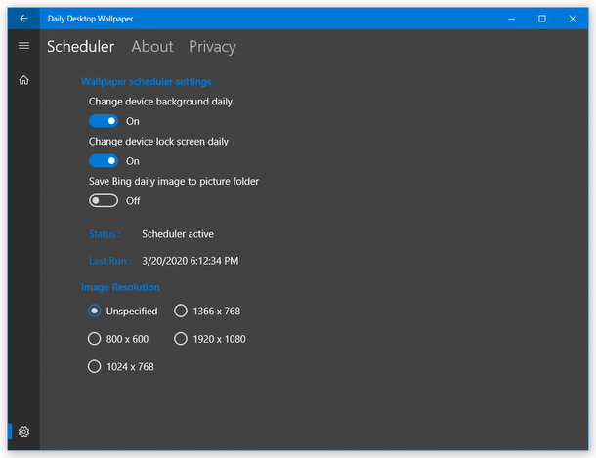
Task: Select the 1920 x 1080 resolution
Action: click(x=210, y=339)
